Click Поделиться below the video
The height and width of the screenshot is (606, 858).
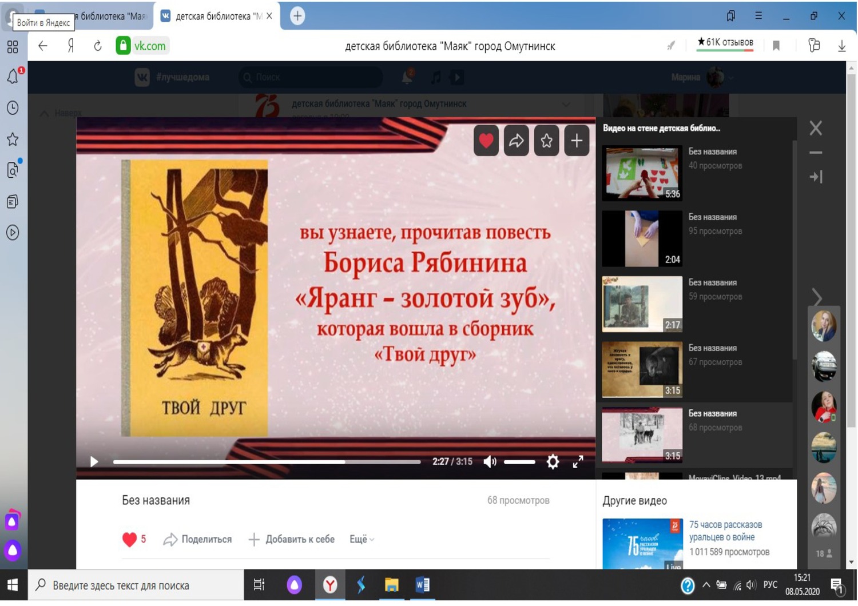coord(198,539)
